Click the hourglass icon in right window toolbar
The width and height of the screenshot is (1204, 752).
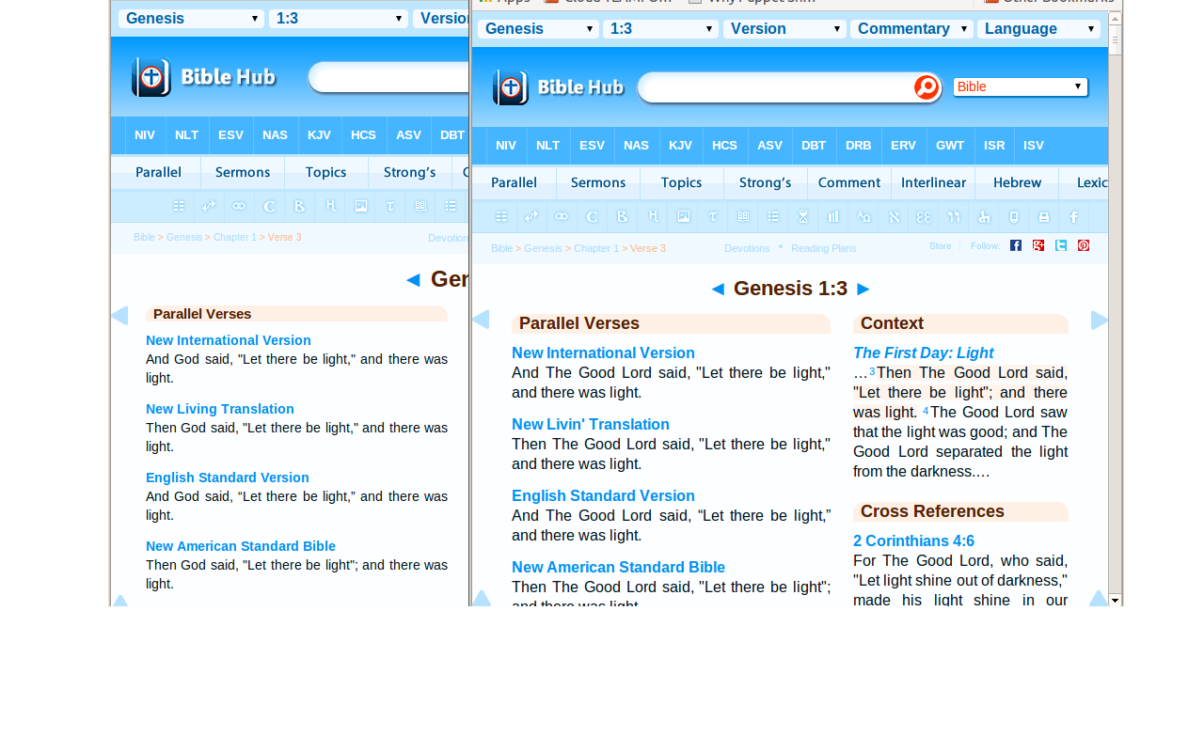click(x=802, y=217)
